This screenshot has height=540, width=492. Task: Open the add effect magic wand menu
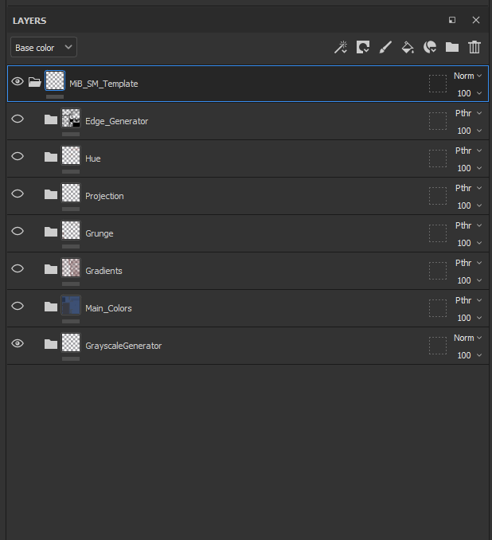point(340,48)
